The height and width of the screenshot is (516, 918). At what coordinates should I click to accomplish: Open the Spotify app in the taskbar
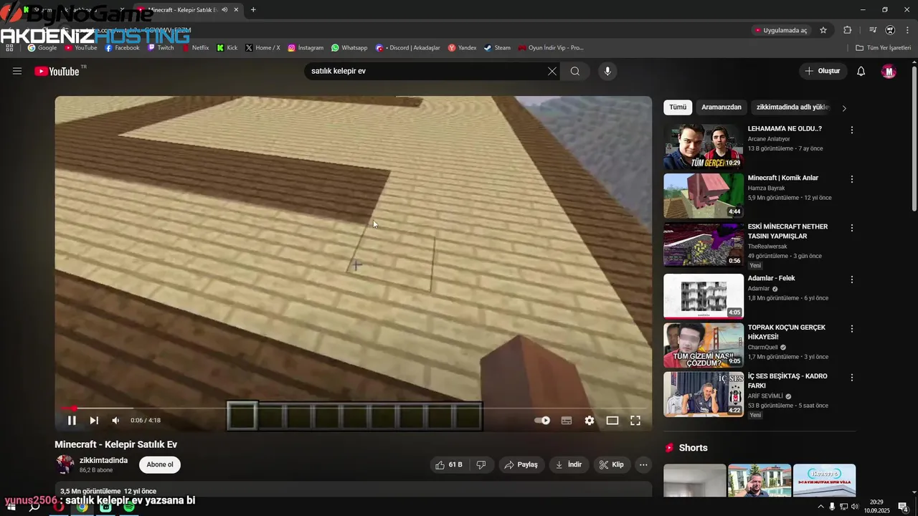pos(129,507)
